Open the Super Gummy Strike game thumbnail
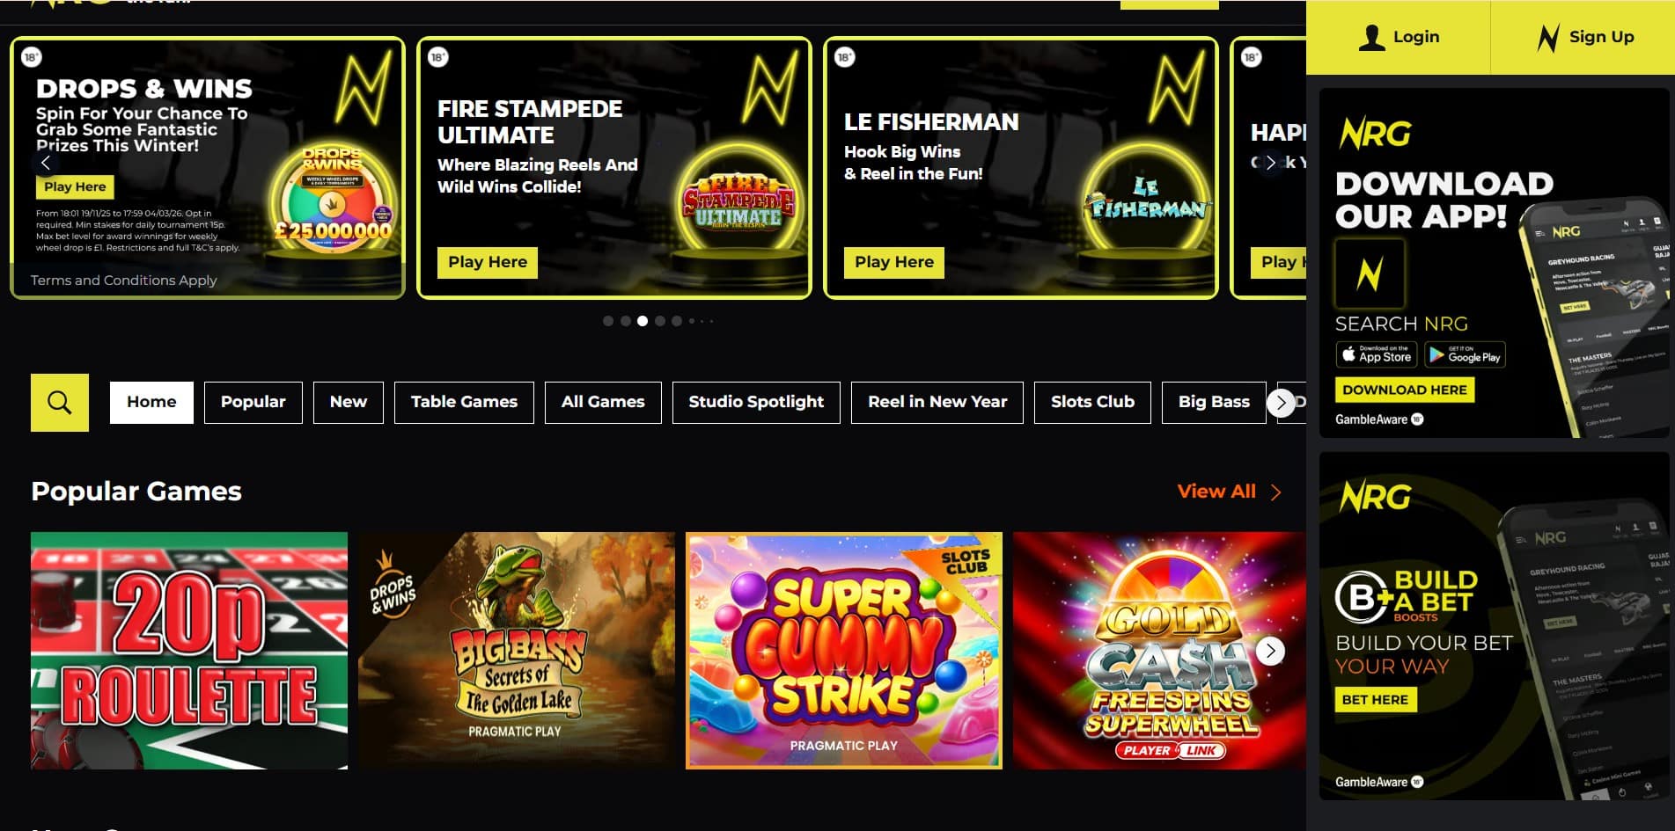1675x831 pixels. (844, 651)
